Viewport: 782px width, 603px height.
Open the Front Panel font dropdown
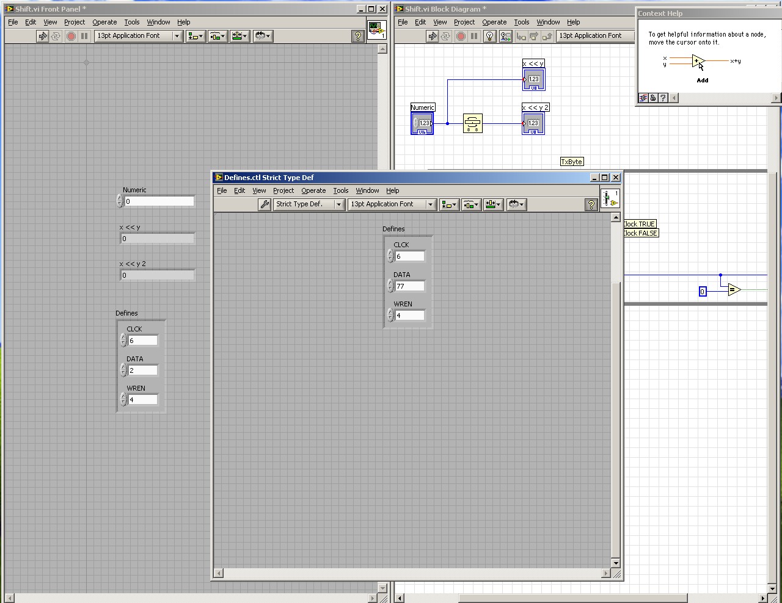click(139, 36)
